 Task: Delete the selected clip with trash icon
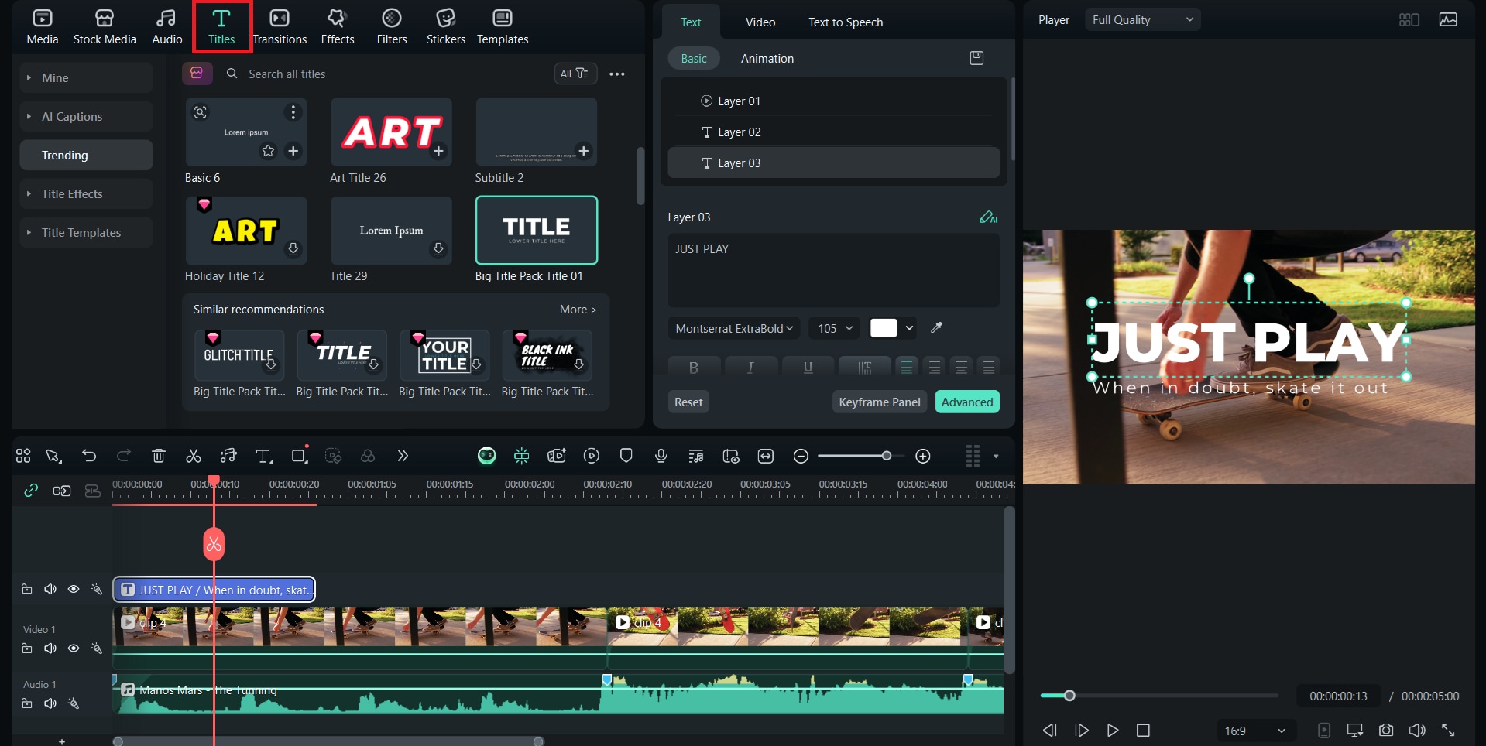pos(159,456)
